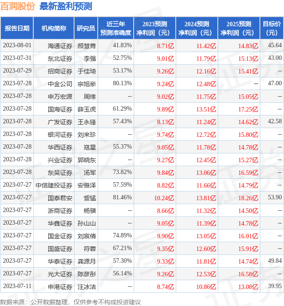Click the date 2023-08-01

click(x=17, y=45)
